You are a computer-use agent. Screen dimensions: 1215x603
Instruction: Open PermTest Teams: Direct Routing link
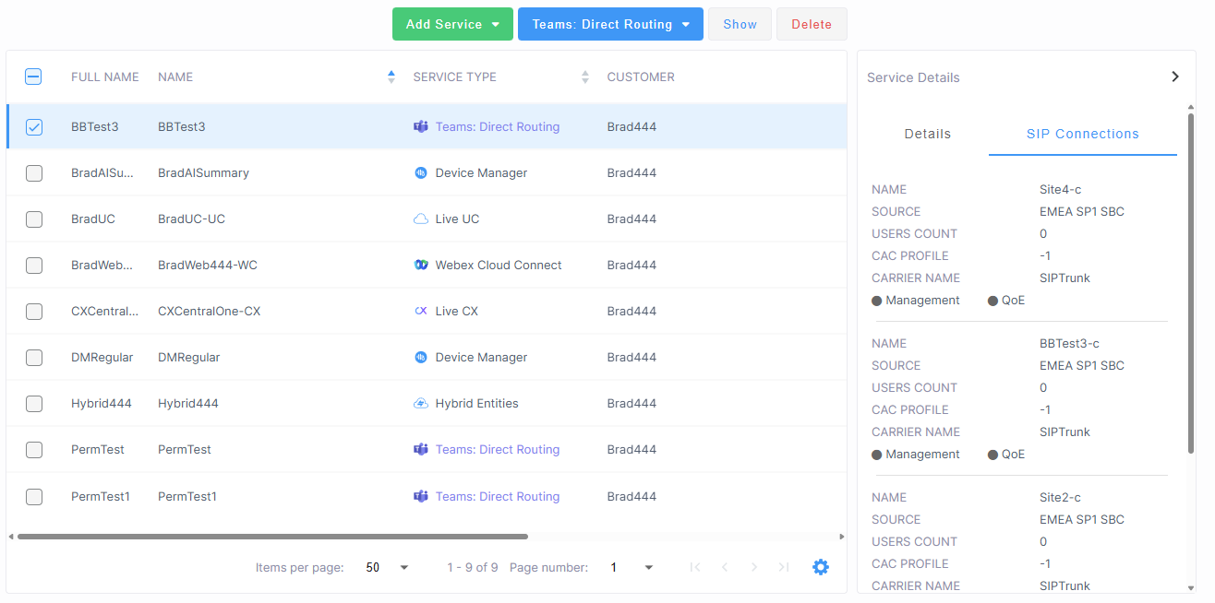497,449
